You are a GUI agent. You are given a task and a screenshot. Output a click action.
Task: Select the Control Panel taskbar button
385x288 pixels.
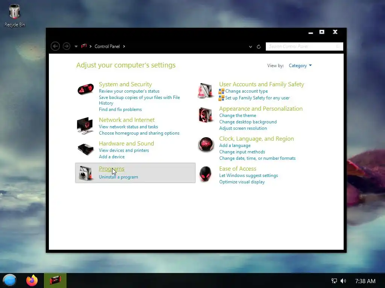point(55,280)
